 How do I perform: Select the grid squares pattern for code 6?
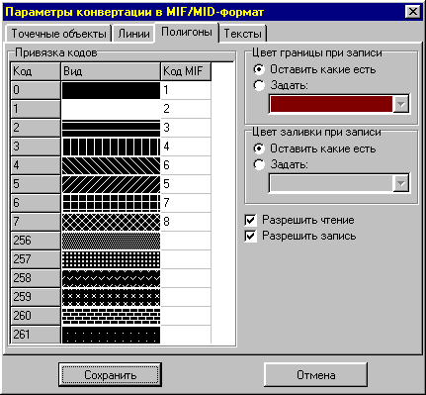coord(111,203)
